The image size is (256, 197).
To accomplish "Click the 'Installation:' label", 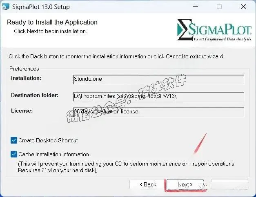I will pos(26,78).
